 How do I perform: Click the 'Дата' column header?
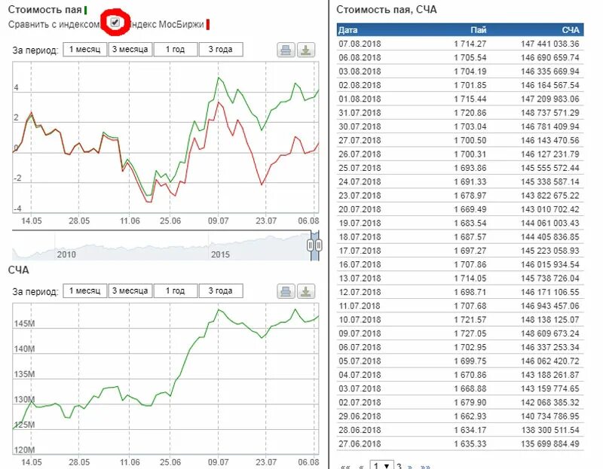tap(348, 30)
